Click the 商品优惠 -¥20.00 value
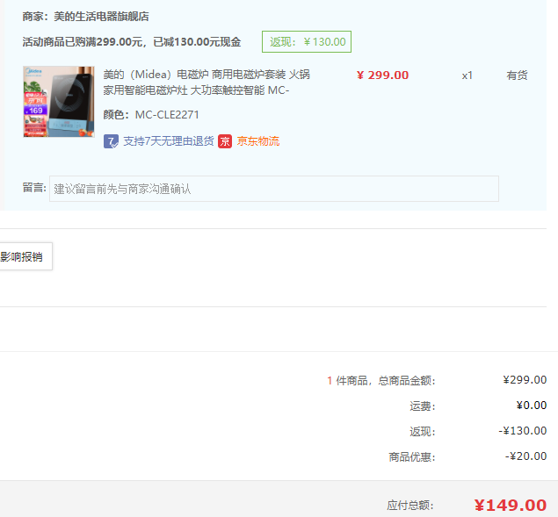Viewport: 558px width, 517px height. tap(525, 456)
